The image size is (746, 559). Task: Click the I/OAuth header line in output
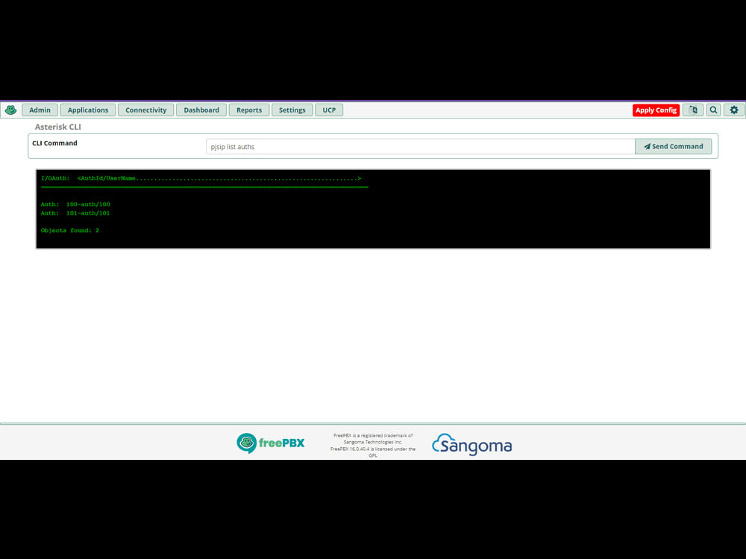coord(201,178)
